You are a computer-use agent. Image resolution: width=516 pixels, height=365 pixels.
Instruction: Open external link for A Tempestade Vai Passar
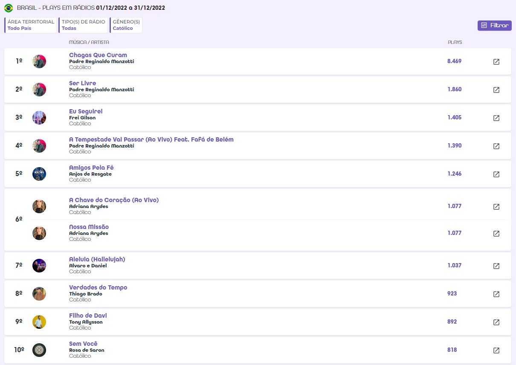[496, 146]
